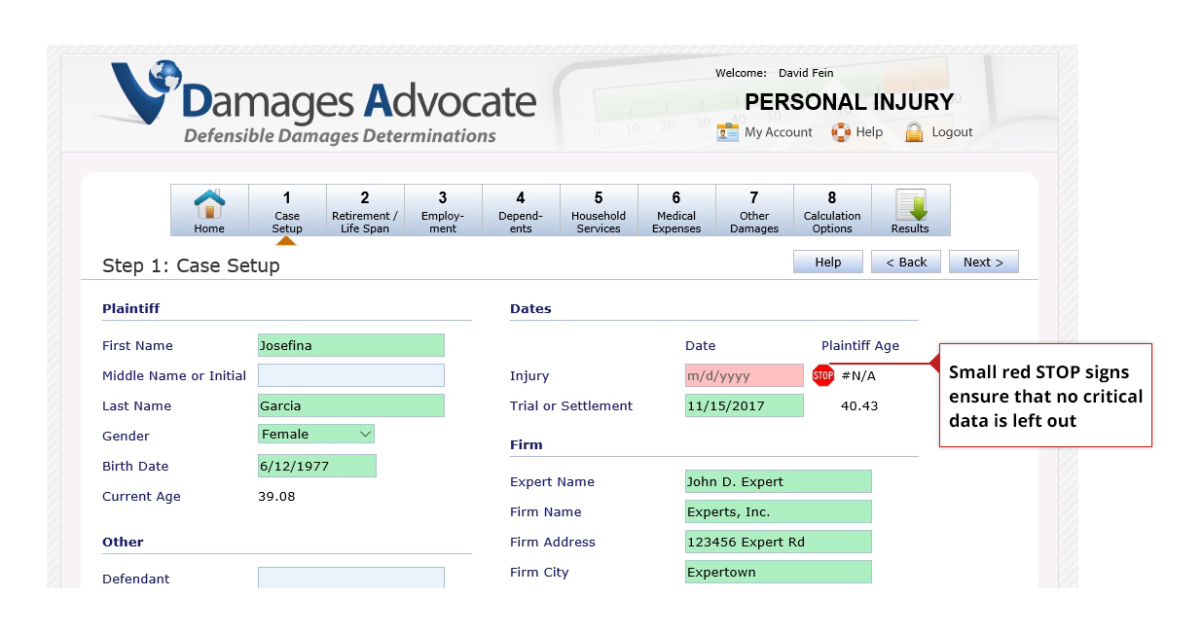The width and height of the screenshot is (1202, 632).
Task: Click the Firm section heading
Action: pyautogui.click(x=527, y=444)
